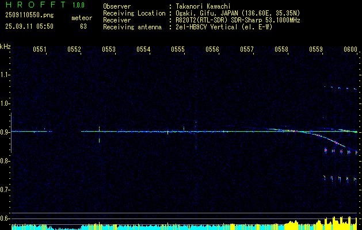The width and height of the screenshot is (362, 230).
Task: Click the 1.0 kHz frequency label
Action: (5, 103)
